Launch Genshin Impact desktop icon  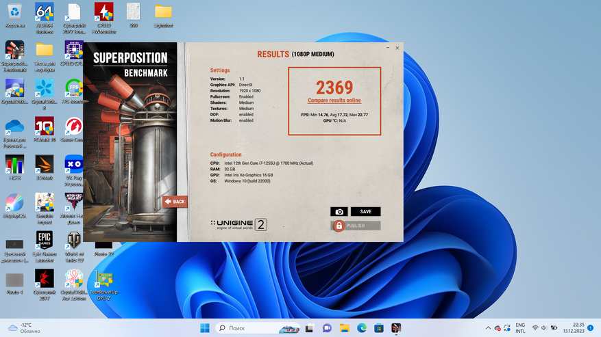point(44,206)
